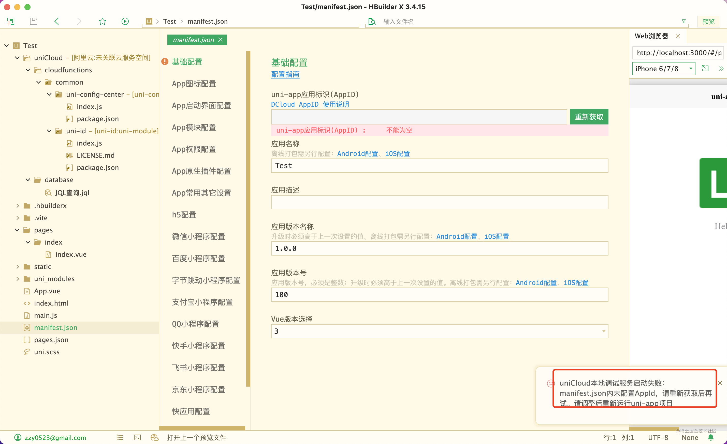Click the new file toolbar icon

(x=11, y=21)
